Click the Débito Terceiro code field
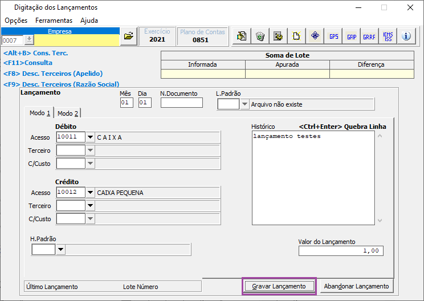This screenshot has width=424, height=301. pyautogui.click(x=71, y=150)
